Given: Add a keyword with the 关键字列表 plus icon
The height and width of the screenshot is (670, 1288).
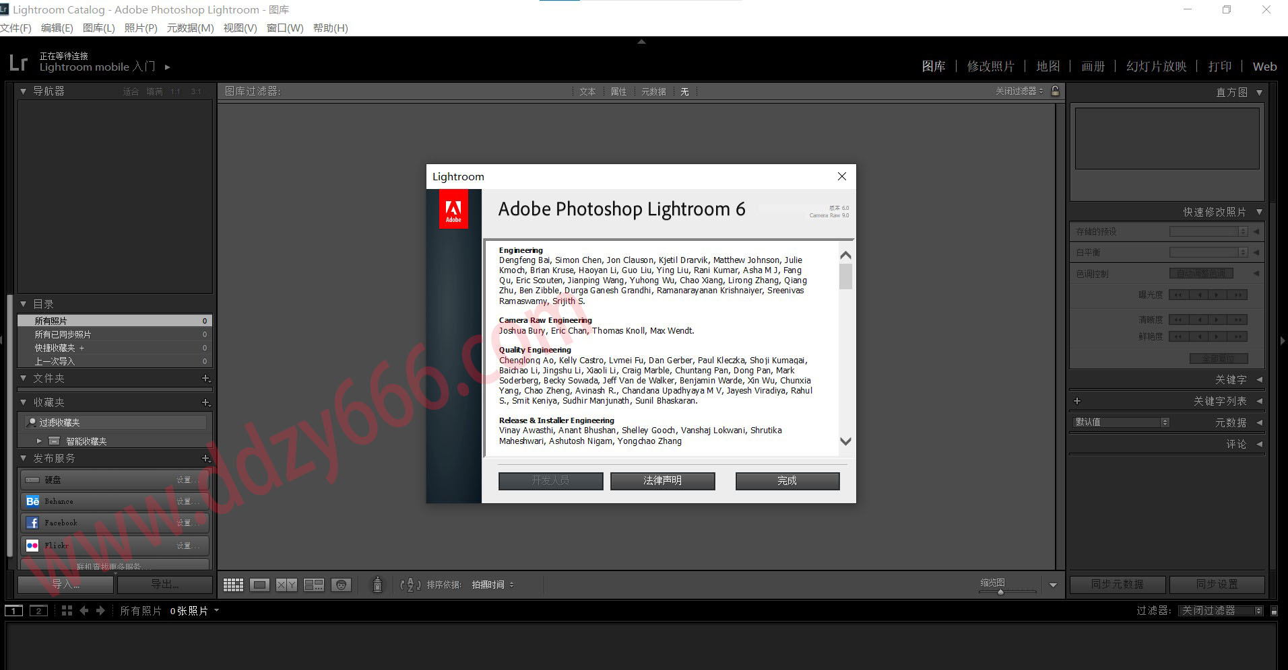Looking at the screenshot, I should (x=1077, y=401).
